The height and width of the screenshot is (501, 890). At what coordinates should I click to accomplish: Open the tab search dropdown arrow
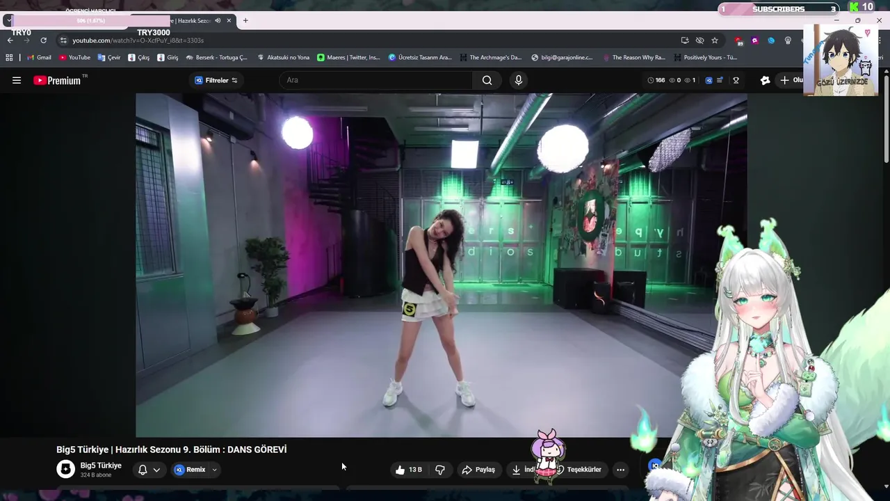pos(8,20)
